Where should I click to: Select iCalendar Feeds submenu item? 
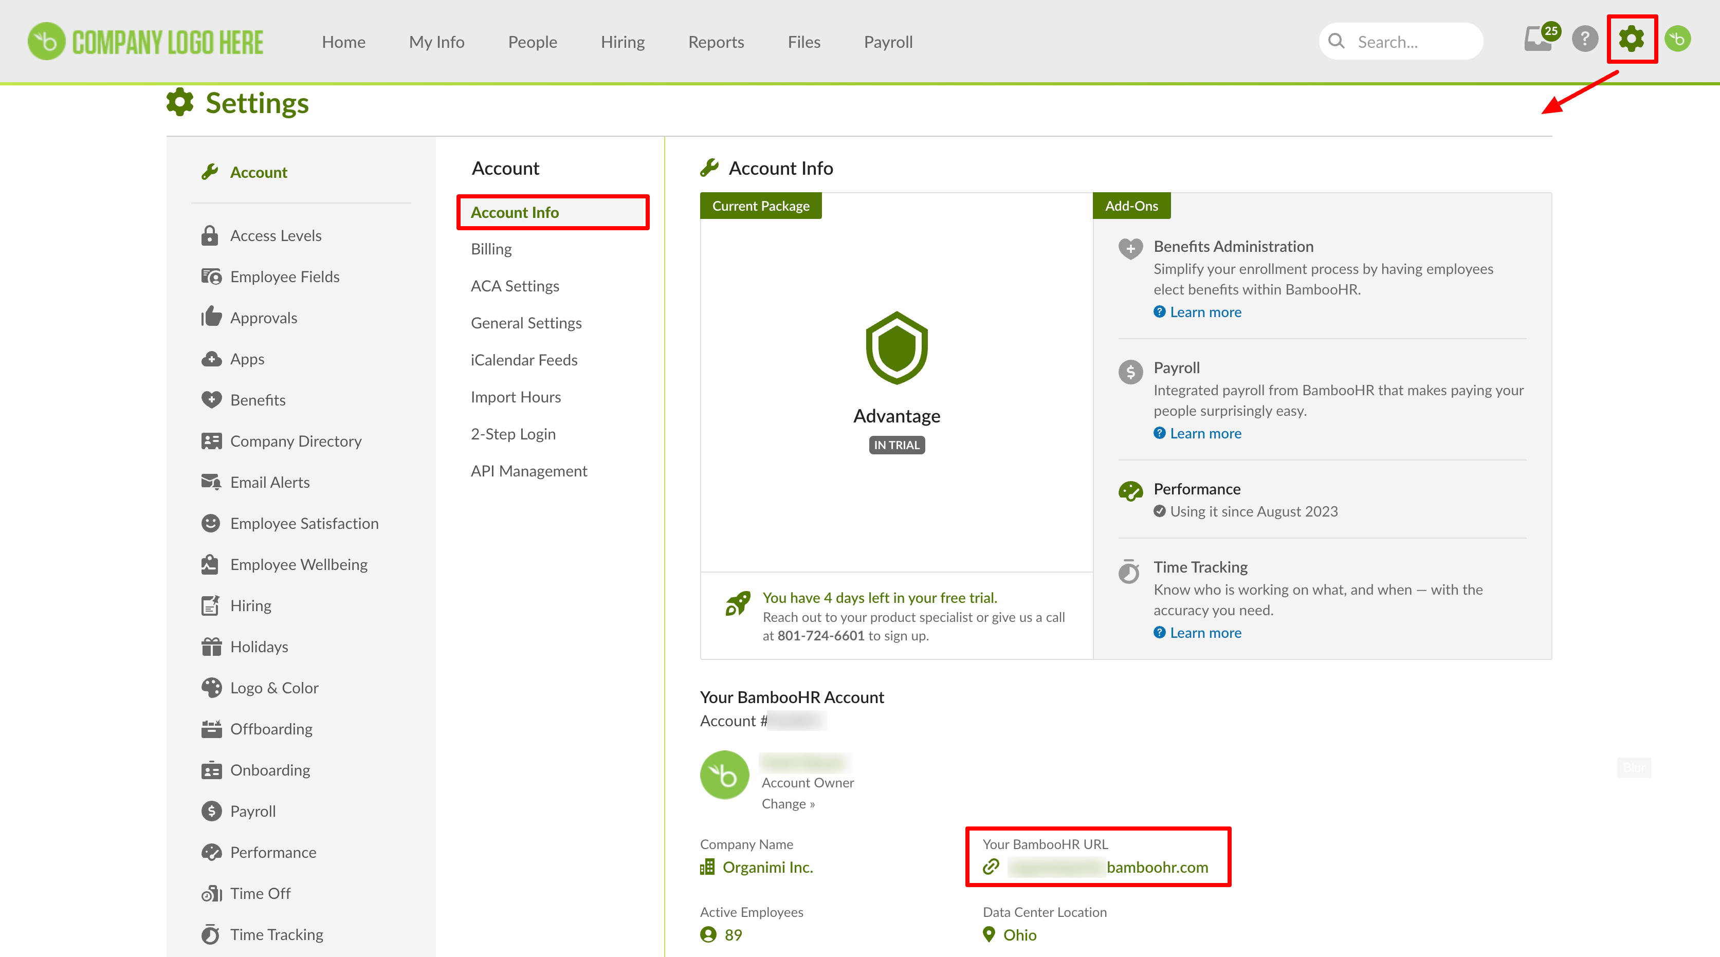coord(524,360)
